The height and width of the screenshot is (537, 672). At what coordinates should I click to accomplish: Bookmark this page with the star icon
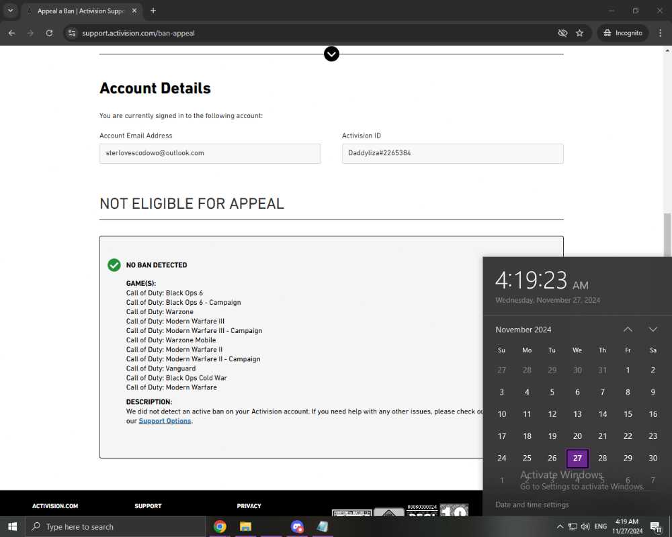[x=579, y=33]
